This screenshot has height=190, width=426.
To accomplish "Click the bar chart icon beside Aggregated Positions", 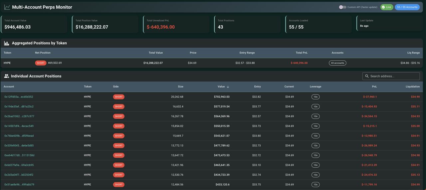I will point(6,43).
